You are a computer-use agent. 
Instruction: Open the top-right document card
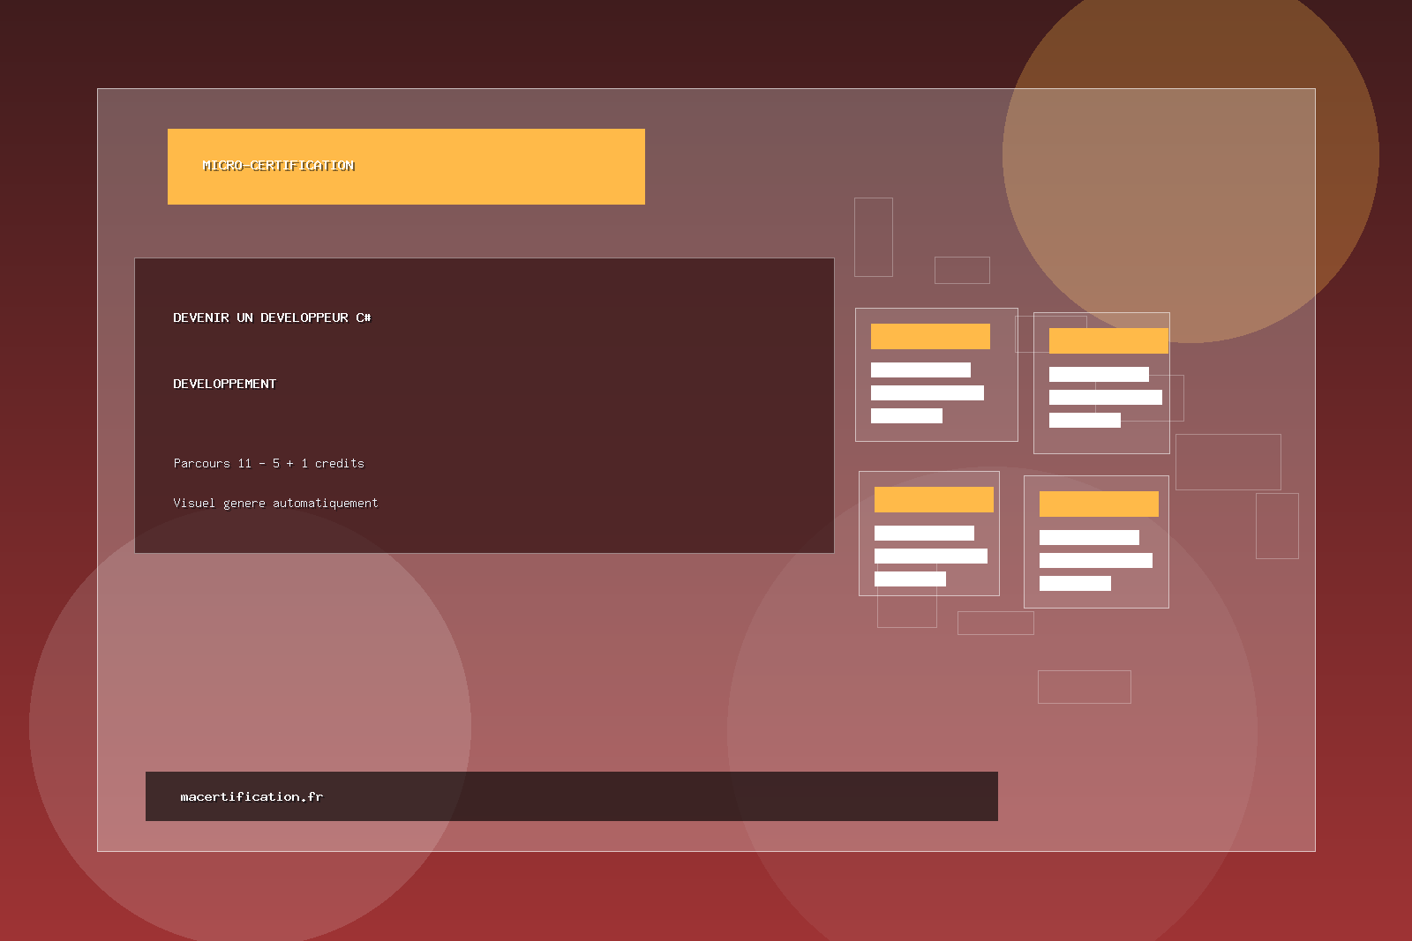tap(1101, 383)
